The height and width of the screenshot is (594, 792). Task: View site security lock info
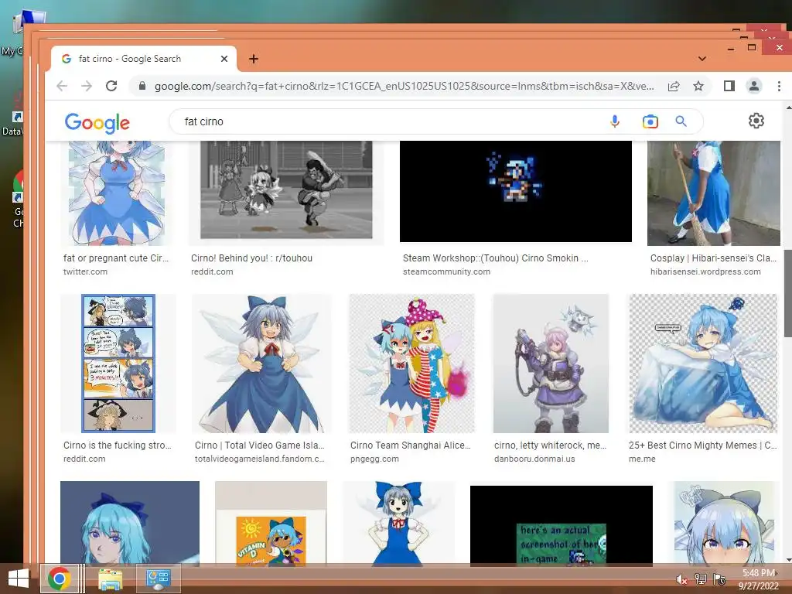pos(142,87)
